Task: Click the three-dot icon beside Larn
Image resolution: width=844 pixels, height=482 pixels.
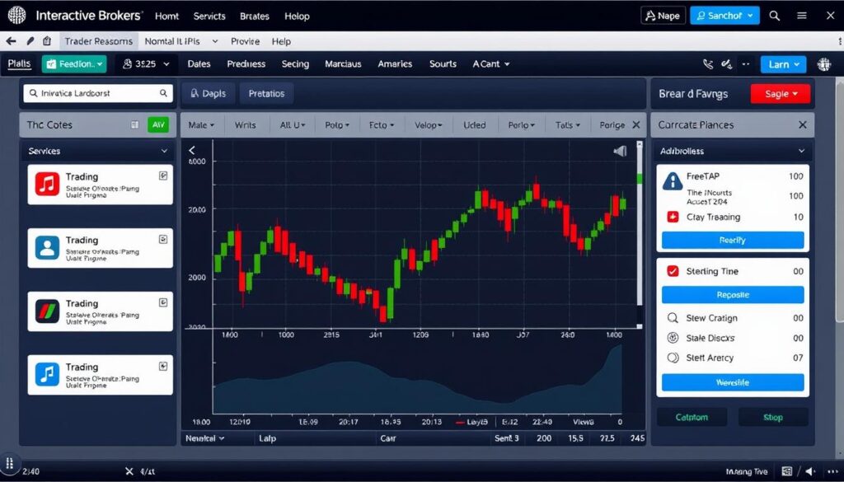Action: (x=745, y=64)
